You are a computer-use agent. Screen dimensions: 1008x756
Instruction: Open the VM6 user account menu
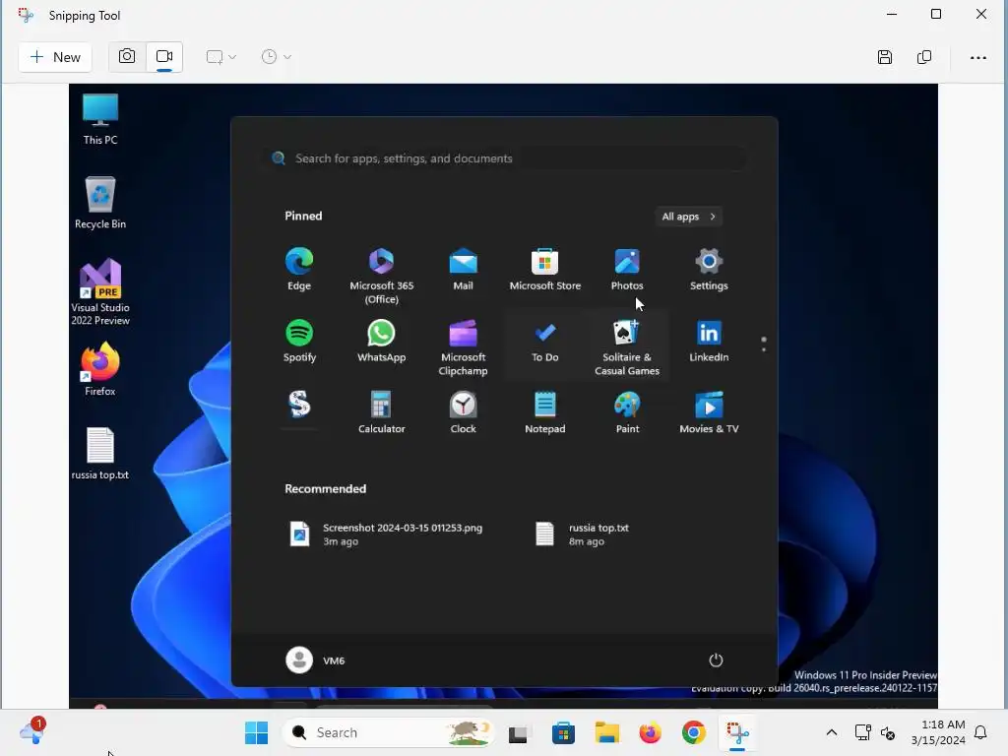pyautogui.click(x=316, y=661)
